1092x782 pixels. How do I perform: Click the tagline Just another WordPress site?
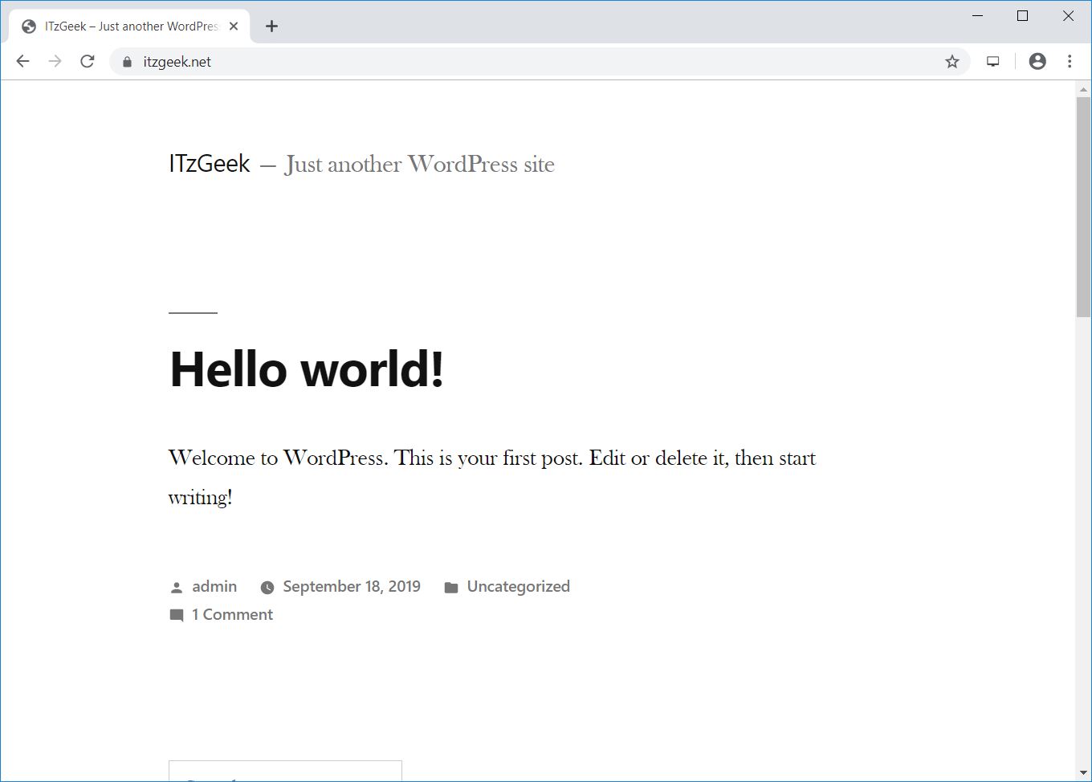point(419,165)
